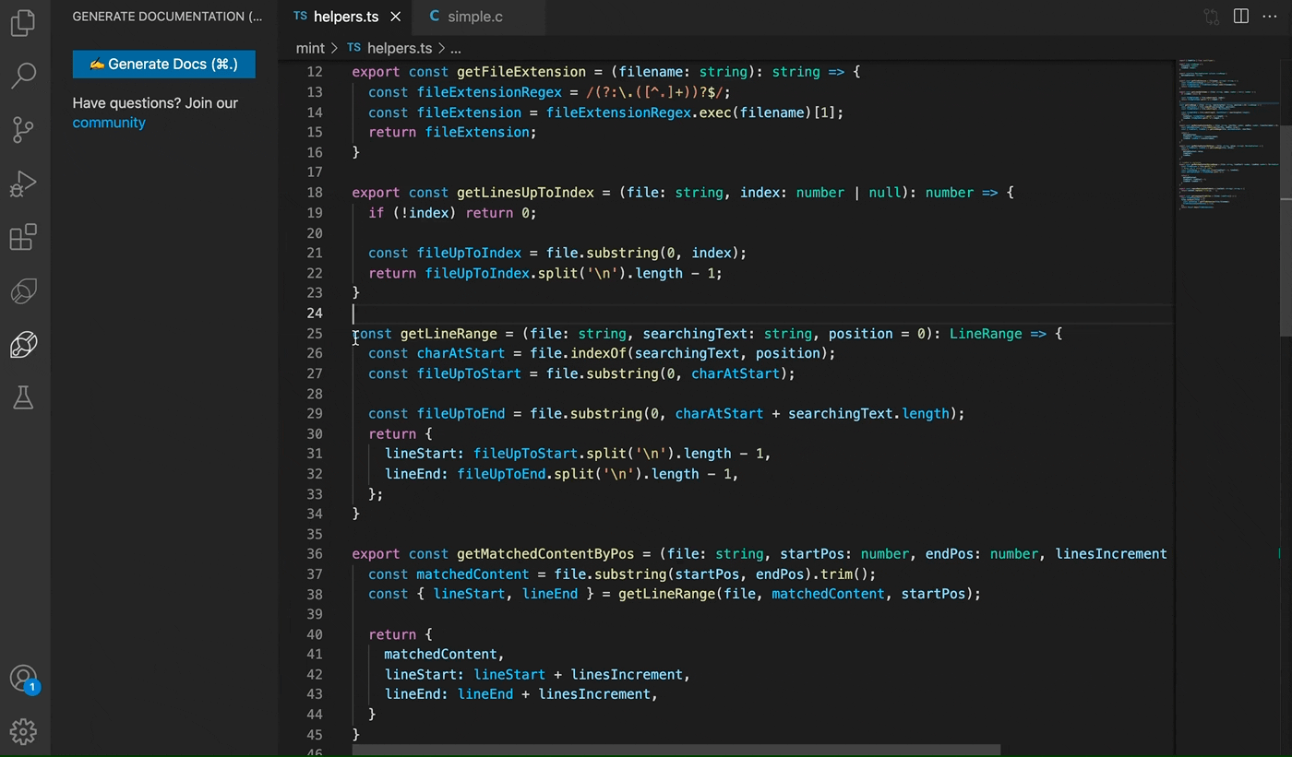Click the Split Editor Right icon
Image resolution: width=1292 pixels, height=757 pixels.
click(1241, 17)
